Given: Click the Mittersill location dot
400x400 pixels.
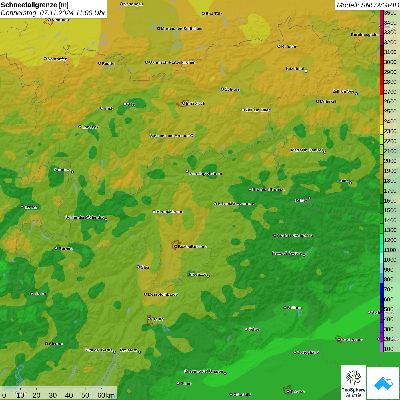Looking at the screenshot, I should [317, 101].
